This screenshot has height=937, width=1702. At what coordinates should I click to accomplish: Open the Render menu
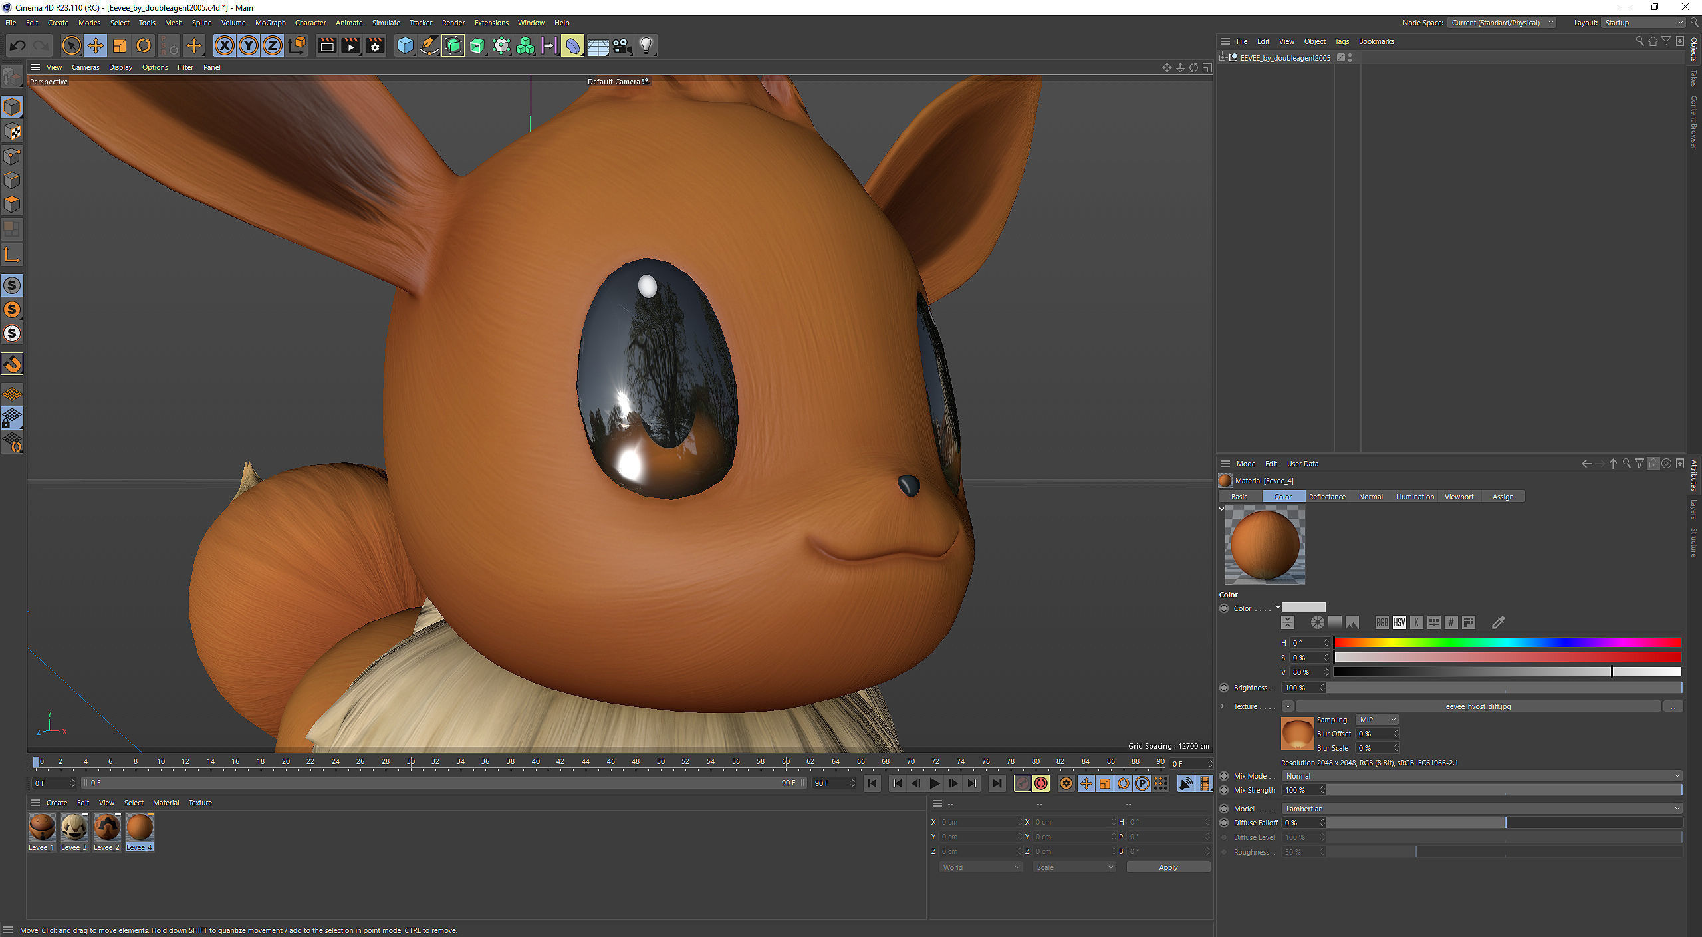click(453, 23)
